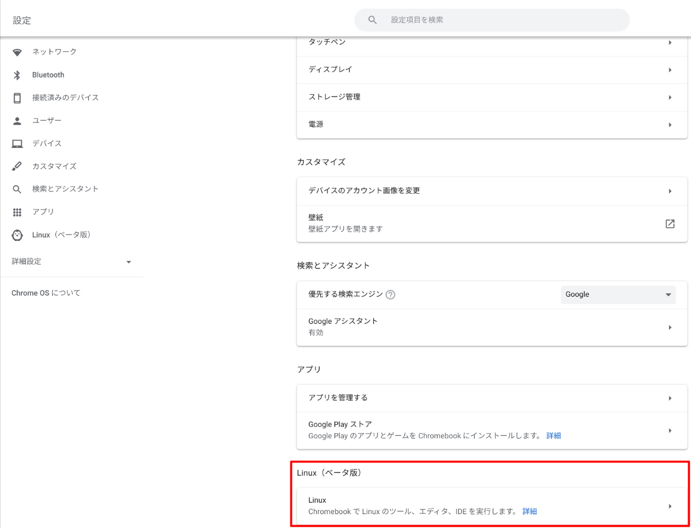Click the apps grid icon beside アプリ
The height and width of the screenshot is (528, 691).
coord(17,212)
